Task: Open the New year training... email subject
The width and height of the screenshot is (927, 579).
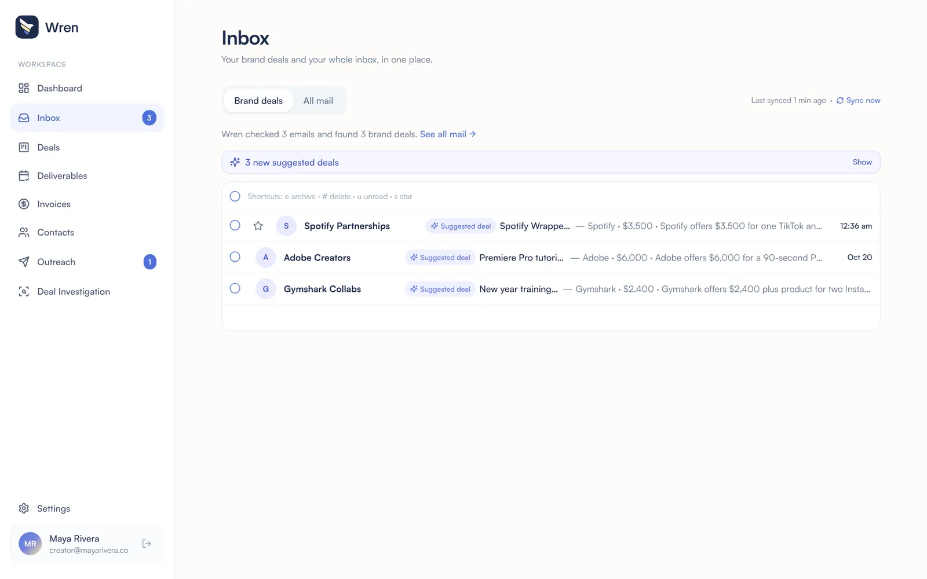Action: (519, 289)
